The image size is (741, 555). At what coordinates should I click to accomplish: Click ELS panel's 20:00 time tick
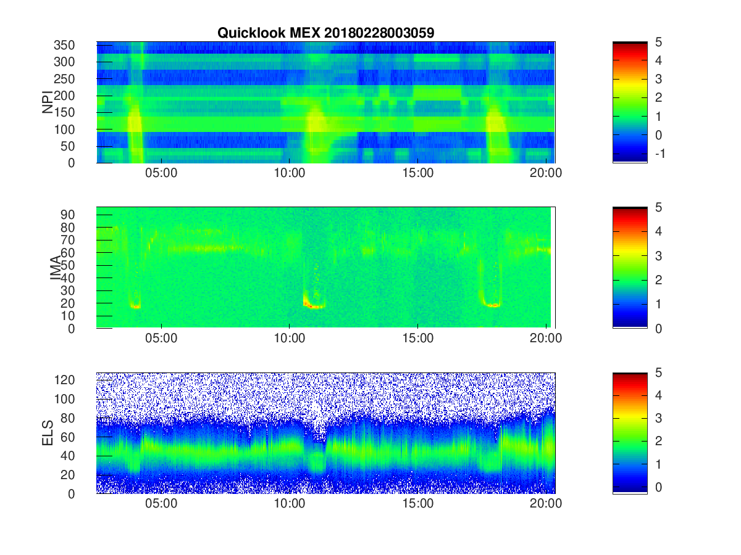point(546,503)
